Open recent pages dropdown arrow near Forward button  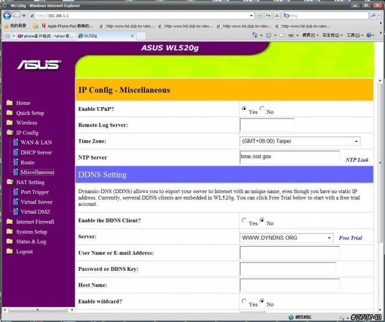click(23, 16)
